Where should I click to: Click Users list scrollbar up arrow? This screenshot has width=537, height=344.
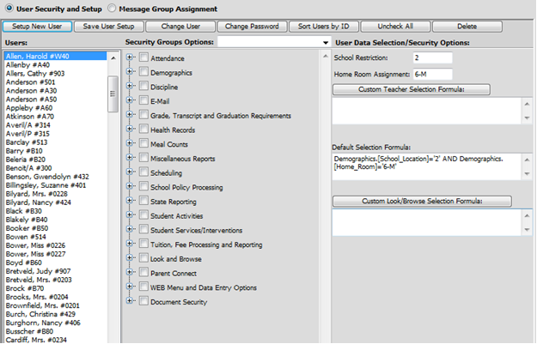[113, 58]
